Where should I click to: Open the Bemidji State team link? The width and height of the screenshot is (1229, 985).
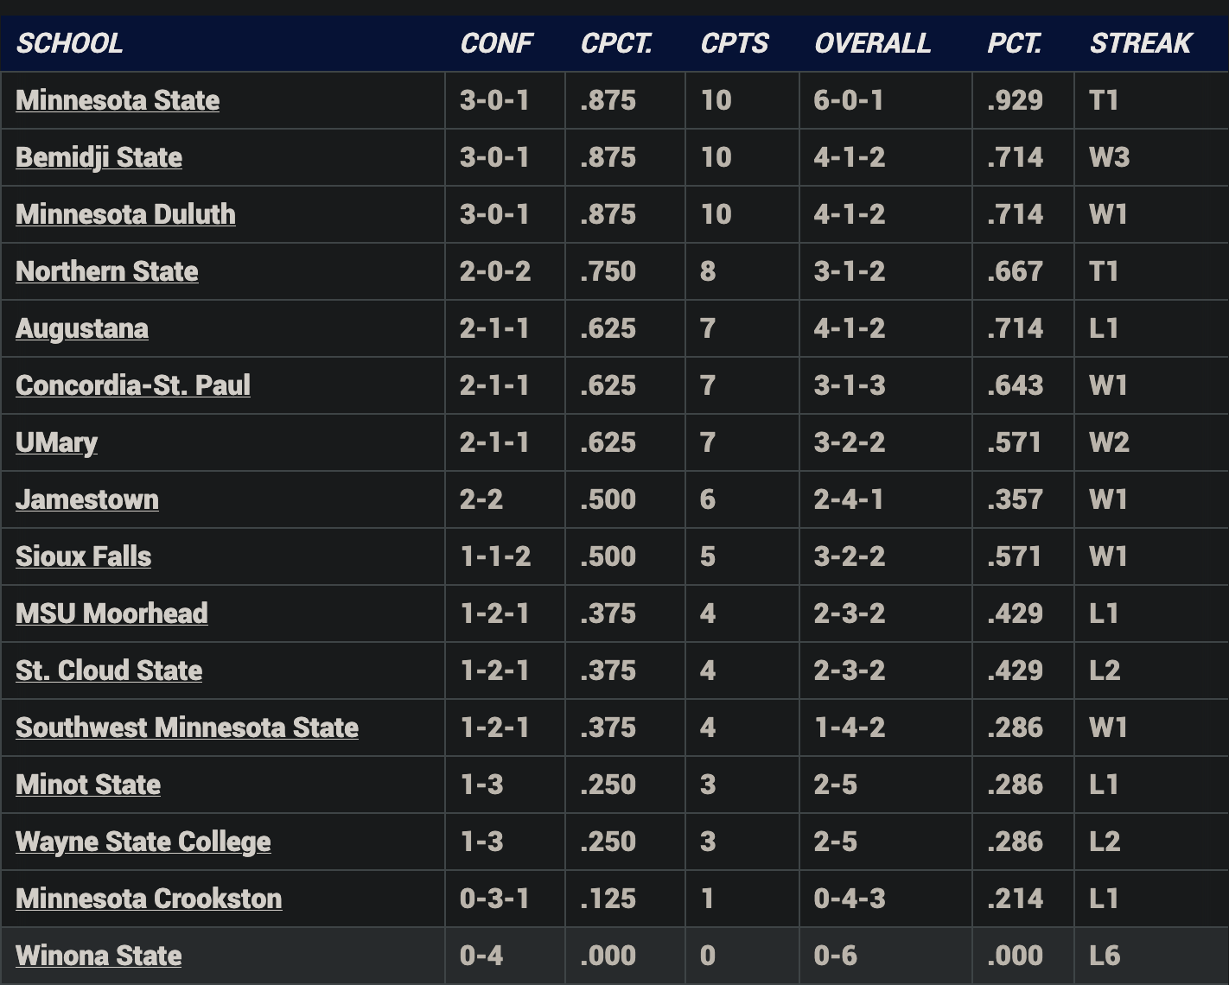pyautogui.click(x=99, y=157)
